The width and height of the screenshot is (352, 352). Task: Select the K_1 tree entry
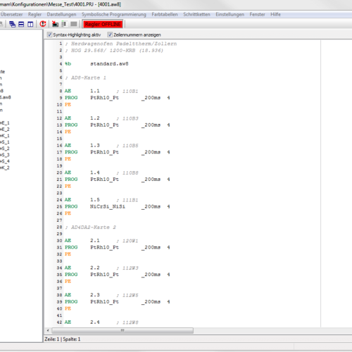point(5,136)
